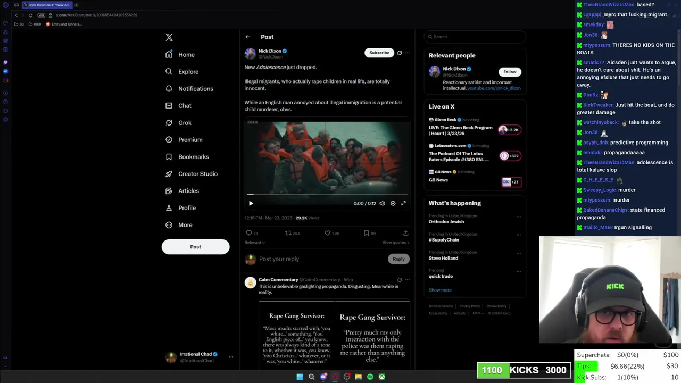This screenshot has width=681, height=383.
Task: Open more options for #SupplyChain trend
Action: click(519, 235)
